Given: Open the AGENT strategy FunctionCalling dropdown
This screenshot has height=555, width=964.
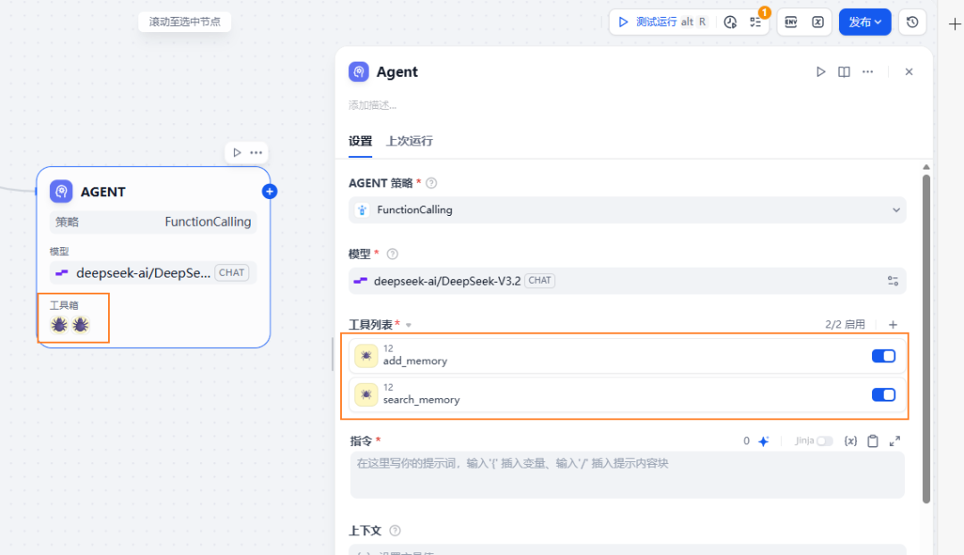Looking at the screenshot, I should pos(627,210).
